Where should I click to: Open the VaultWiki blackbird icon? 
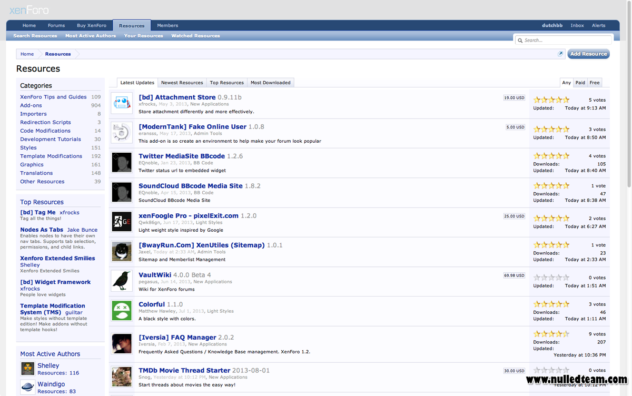point(122,281)
